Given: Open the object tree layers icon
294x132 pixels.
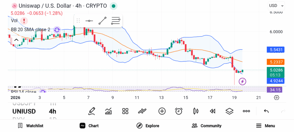Looking at the screenshot, I should 229,111.
